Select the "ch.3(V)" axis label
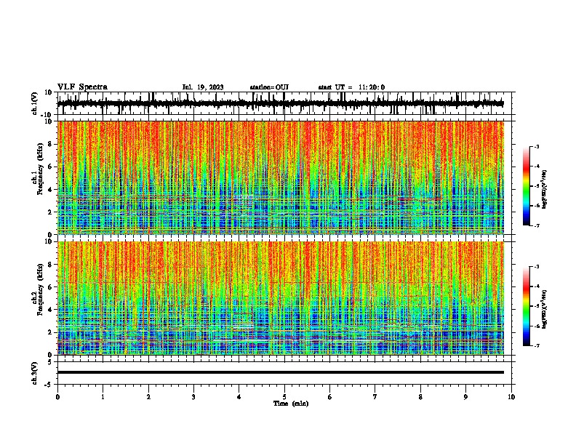 pyautogui.click(x=35, y=374)
